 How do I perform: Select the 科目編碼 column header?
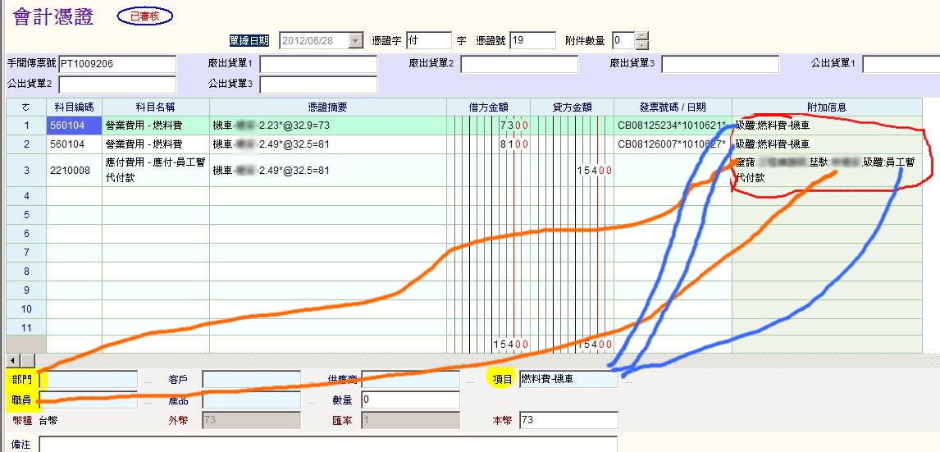tap(74, 107)
